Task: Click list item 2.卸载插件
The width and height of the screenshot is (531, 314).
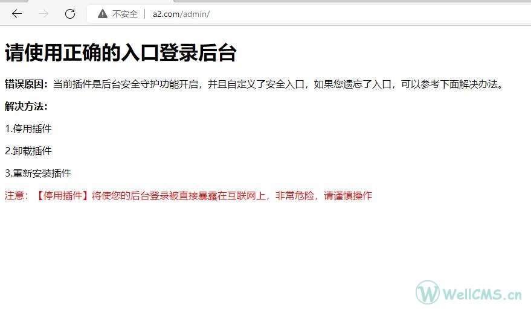Action: pos(28,151)
